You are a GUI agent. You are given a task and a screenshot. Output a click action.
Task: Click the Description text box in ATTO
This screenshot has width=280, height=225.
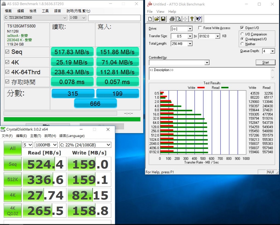click(210, 73)
